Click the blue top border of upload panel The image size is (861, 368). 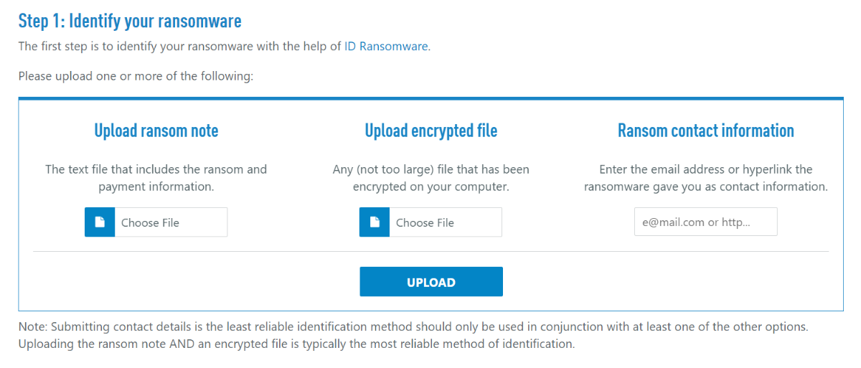(430, 98)
